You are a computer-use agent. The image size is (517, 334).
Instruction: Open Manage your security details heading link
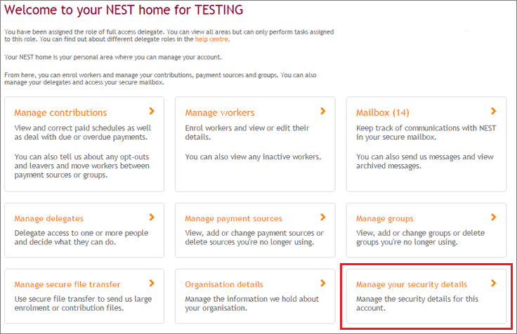(412, 284)
